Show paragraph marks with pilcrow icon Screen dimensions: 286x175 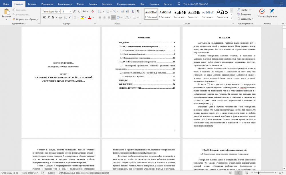(x=138, y=11)
